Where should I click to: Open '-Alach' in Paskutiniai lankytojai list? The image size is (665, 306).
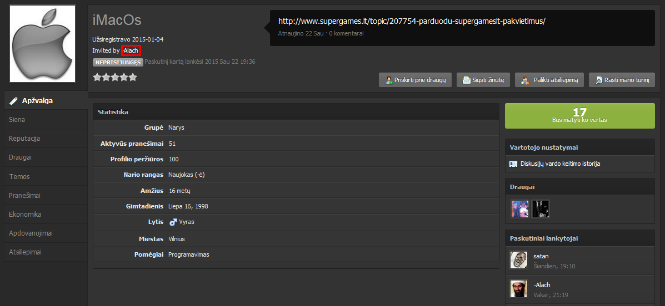pyautogui.click(x=542, y=285)
